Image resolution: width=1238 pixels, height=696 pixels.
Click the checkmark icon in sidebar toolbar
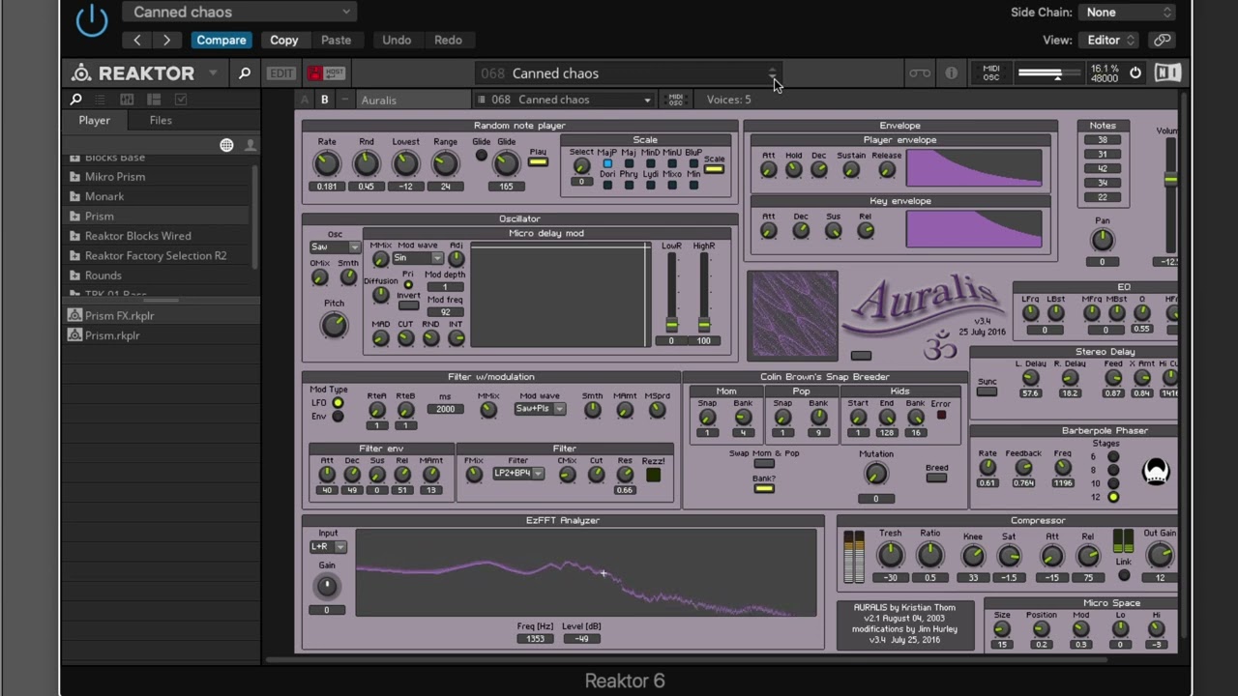pyautogui.click(x=181, y=100)
